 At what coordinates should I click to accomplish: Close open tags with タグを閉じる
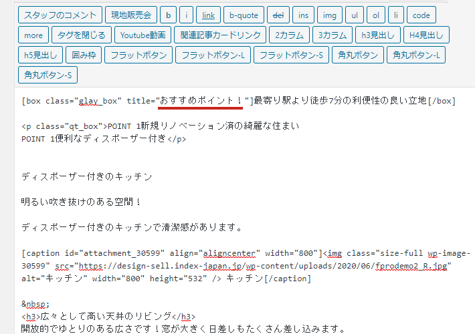tap(81, 35)
